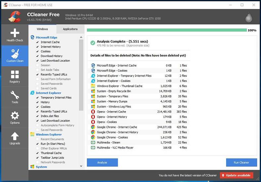Click the Run Cleaner button

tap(241, 162)
